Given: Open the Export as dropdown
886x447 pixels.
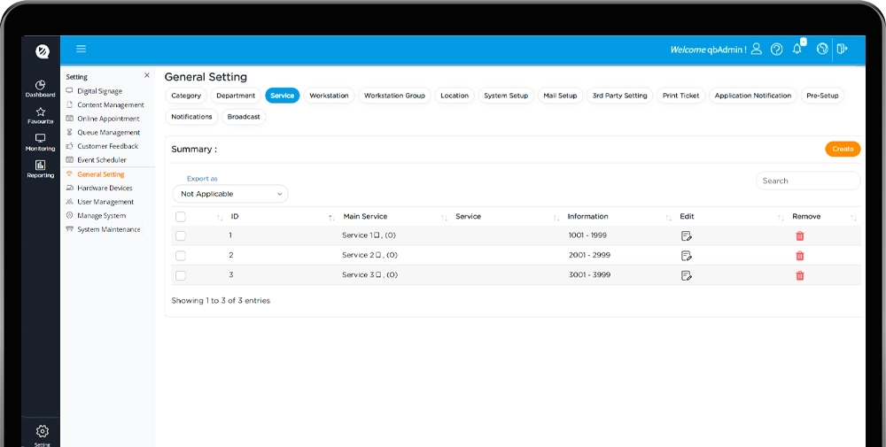Looking at the screenshot, I should (230, 194).
